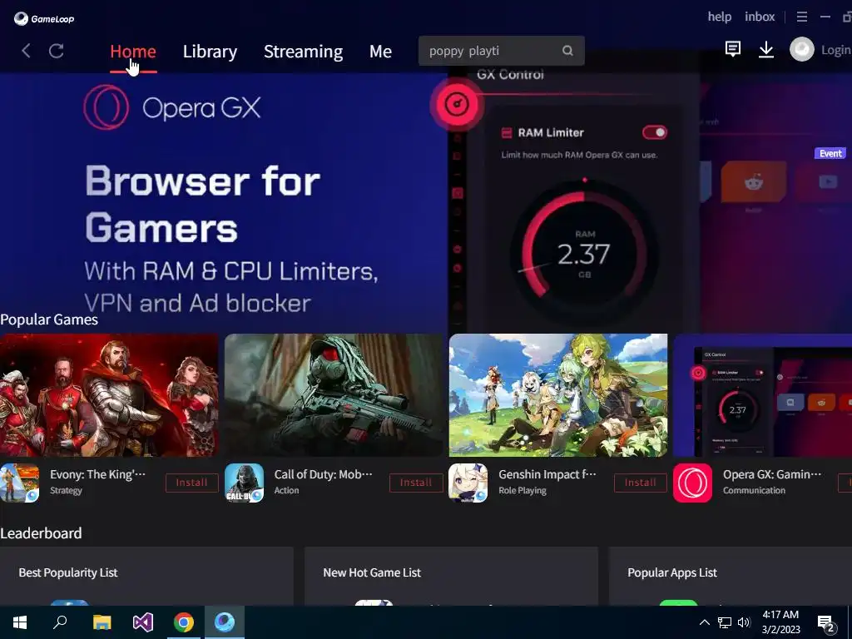Open the Best Popularity List
This screenshot has height=639, width=852.
(x=68, y=572)
